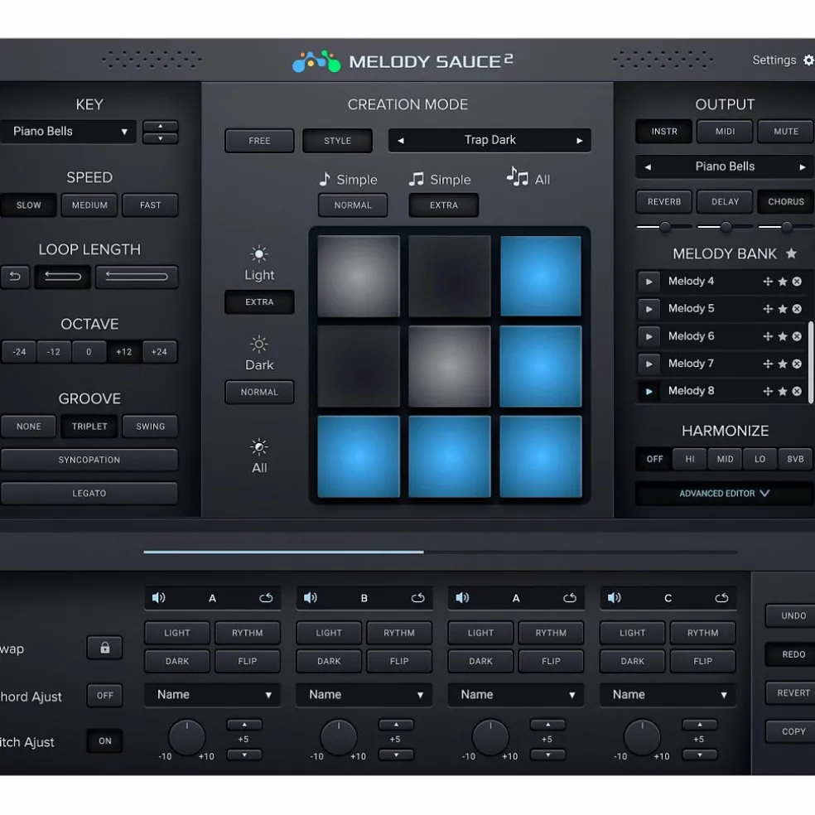Play Melody 4
Screen dimensions: 815x815
click(x=649, y=282)
